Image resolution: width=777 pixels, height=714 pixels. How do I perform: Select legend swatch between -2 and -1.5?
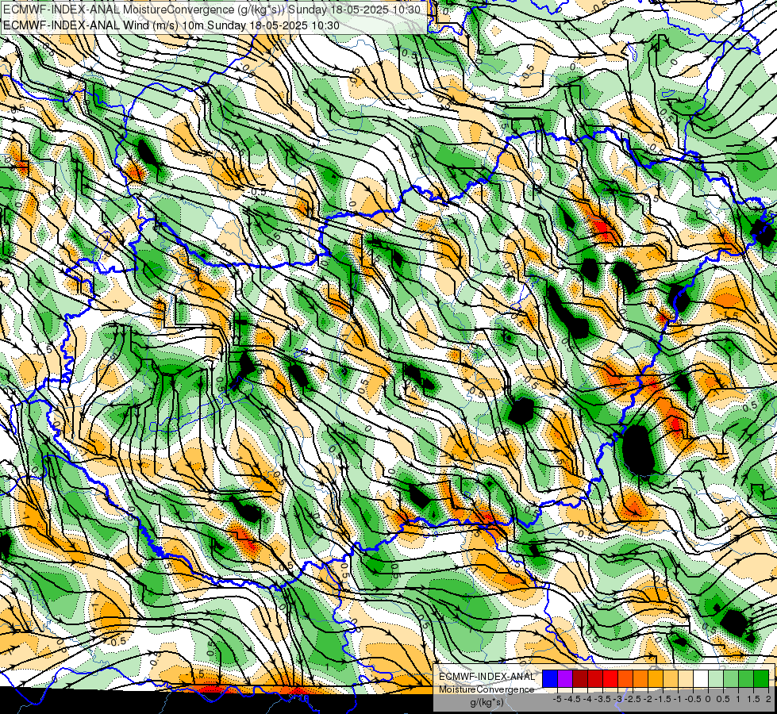click(656, 678)
